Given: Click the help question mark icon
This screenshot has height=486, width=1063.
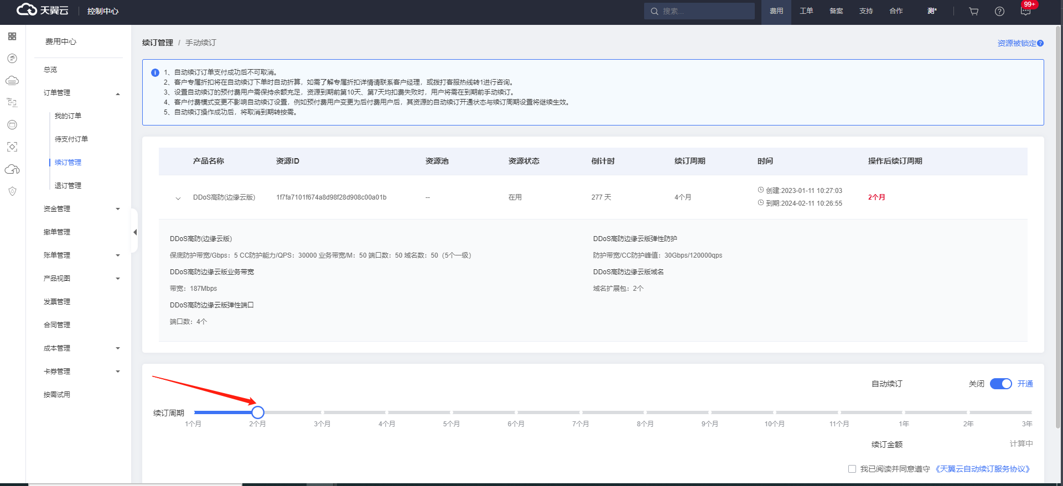Looking at the screenshot, I should click(999, 11).
